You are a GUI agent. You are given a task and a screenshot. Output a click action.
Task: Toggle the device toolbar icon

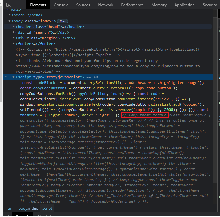point(17,5)
